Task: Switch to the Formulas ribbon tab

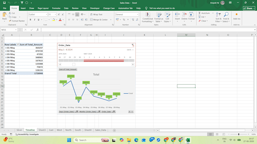Action: click(56, 8)
